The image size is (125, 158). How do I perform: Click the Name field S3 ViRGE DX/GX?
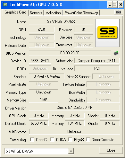point(61,22)
